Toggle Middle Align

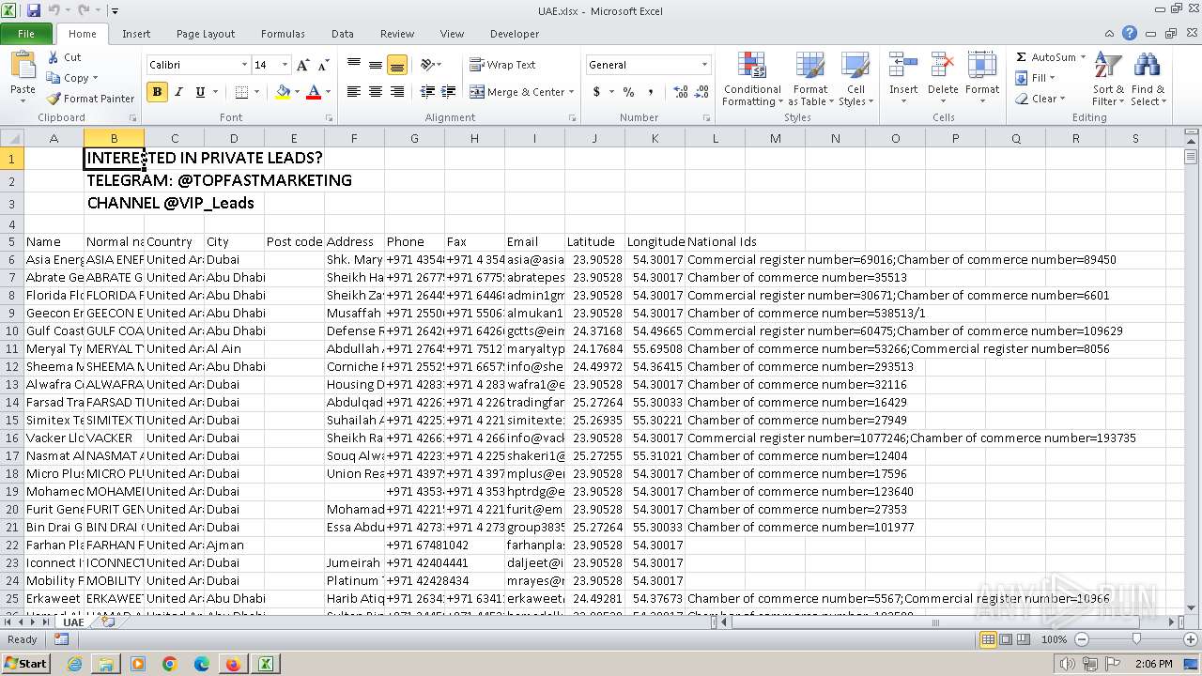[x=375, y=65]
